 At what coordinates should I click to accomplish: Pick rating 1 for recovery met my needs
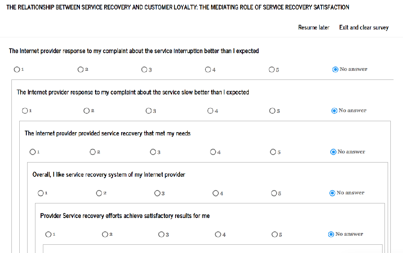click(x=33, y=152)
